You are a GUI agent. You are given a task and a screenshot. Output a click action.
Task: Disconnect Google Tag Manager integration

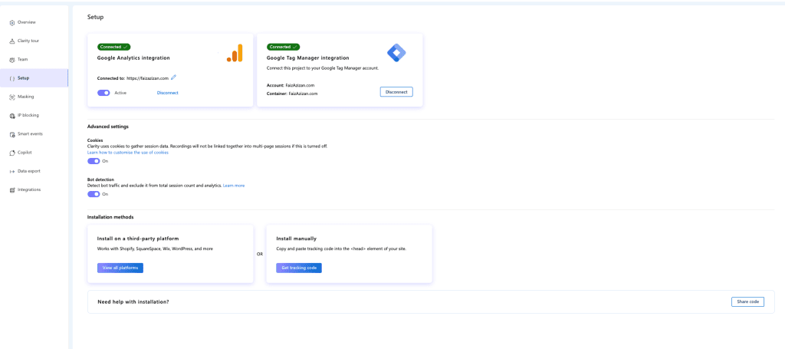[396, 92]
